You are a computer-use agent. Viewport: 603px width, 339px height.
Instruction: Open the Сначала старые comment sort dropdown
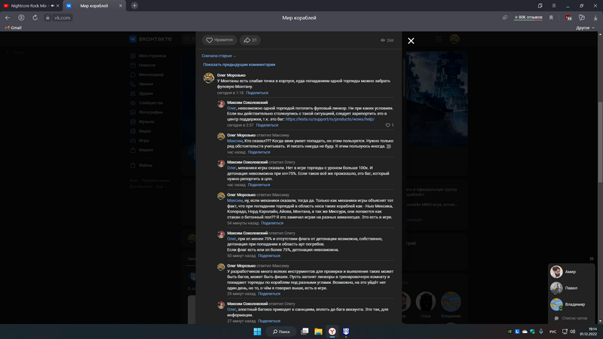point(219,56)
